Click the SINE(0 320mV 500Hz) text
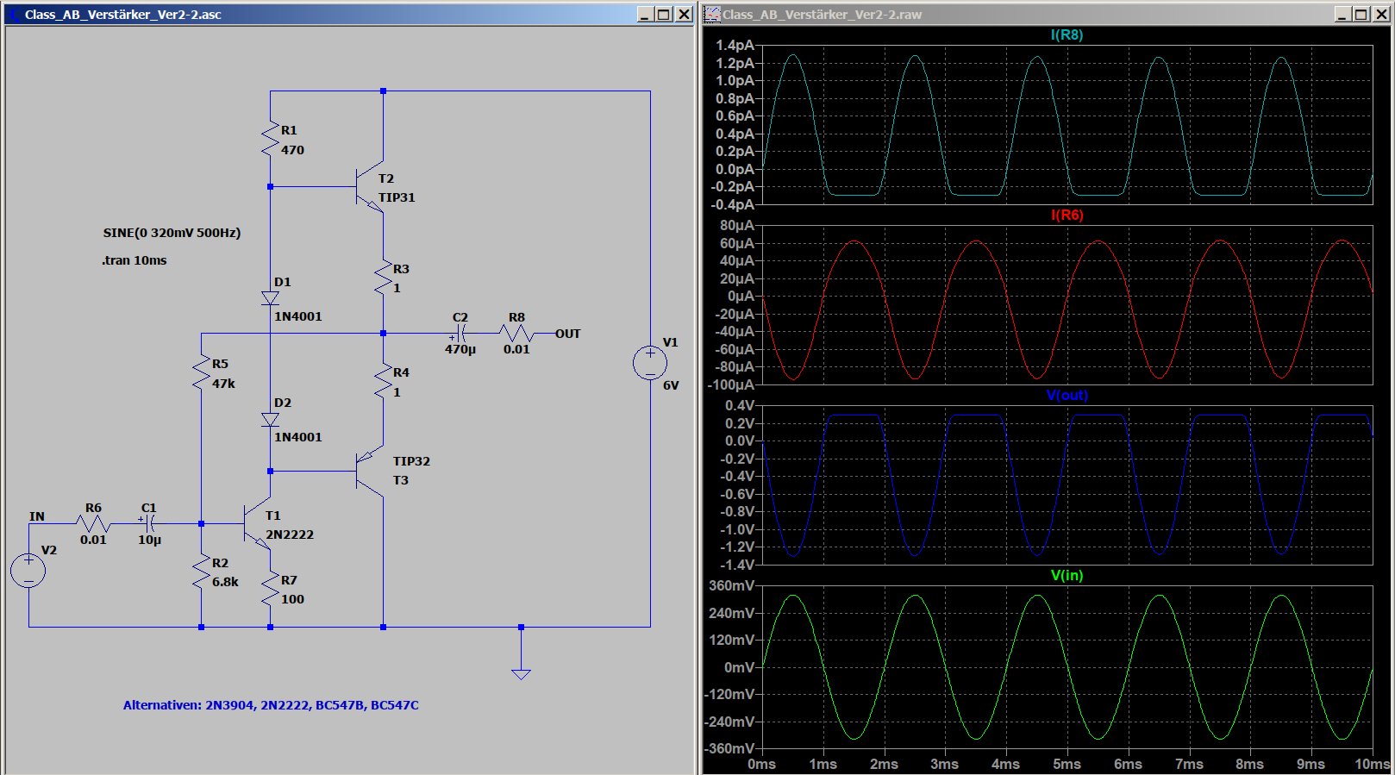Screen dimensions: 1395x775 [172, 233]
